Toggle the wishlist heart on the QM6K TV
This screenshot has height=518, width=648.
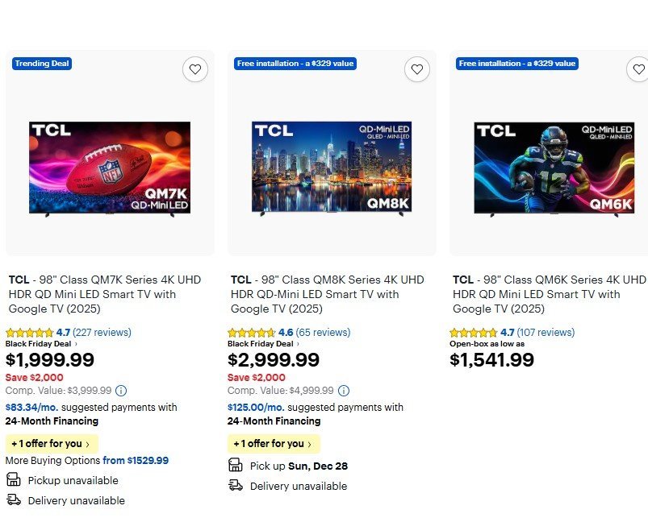tap(639, 69)
